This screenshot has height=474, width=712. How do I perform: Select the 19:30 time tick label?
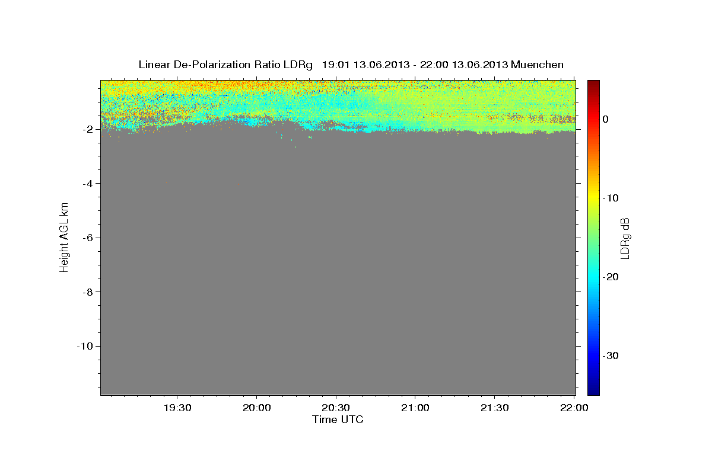coord(177,408)
